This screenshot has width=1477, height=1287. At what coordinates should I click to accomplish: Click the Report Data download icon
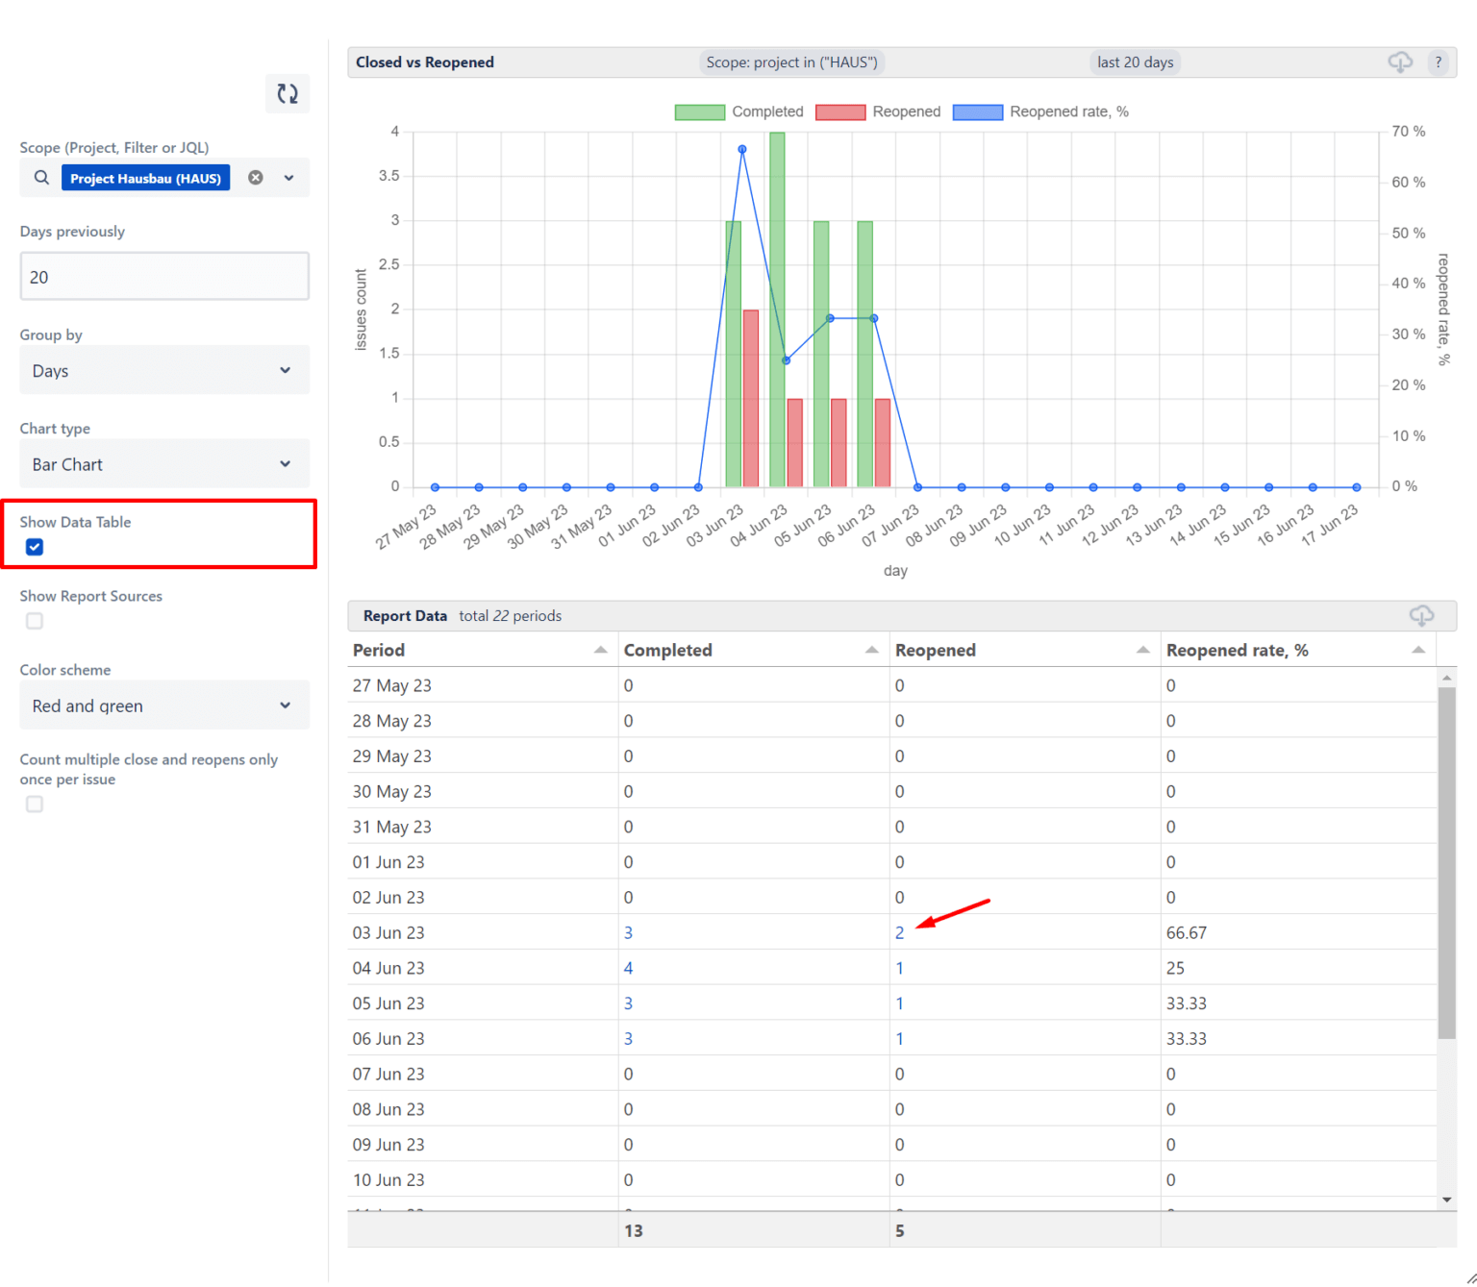pos(1422,615)
